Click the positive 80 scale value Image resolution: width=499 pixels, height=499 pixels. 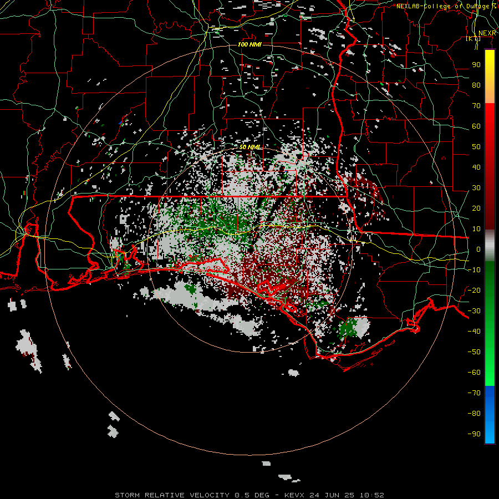(x=476, y=85)
